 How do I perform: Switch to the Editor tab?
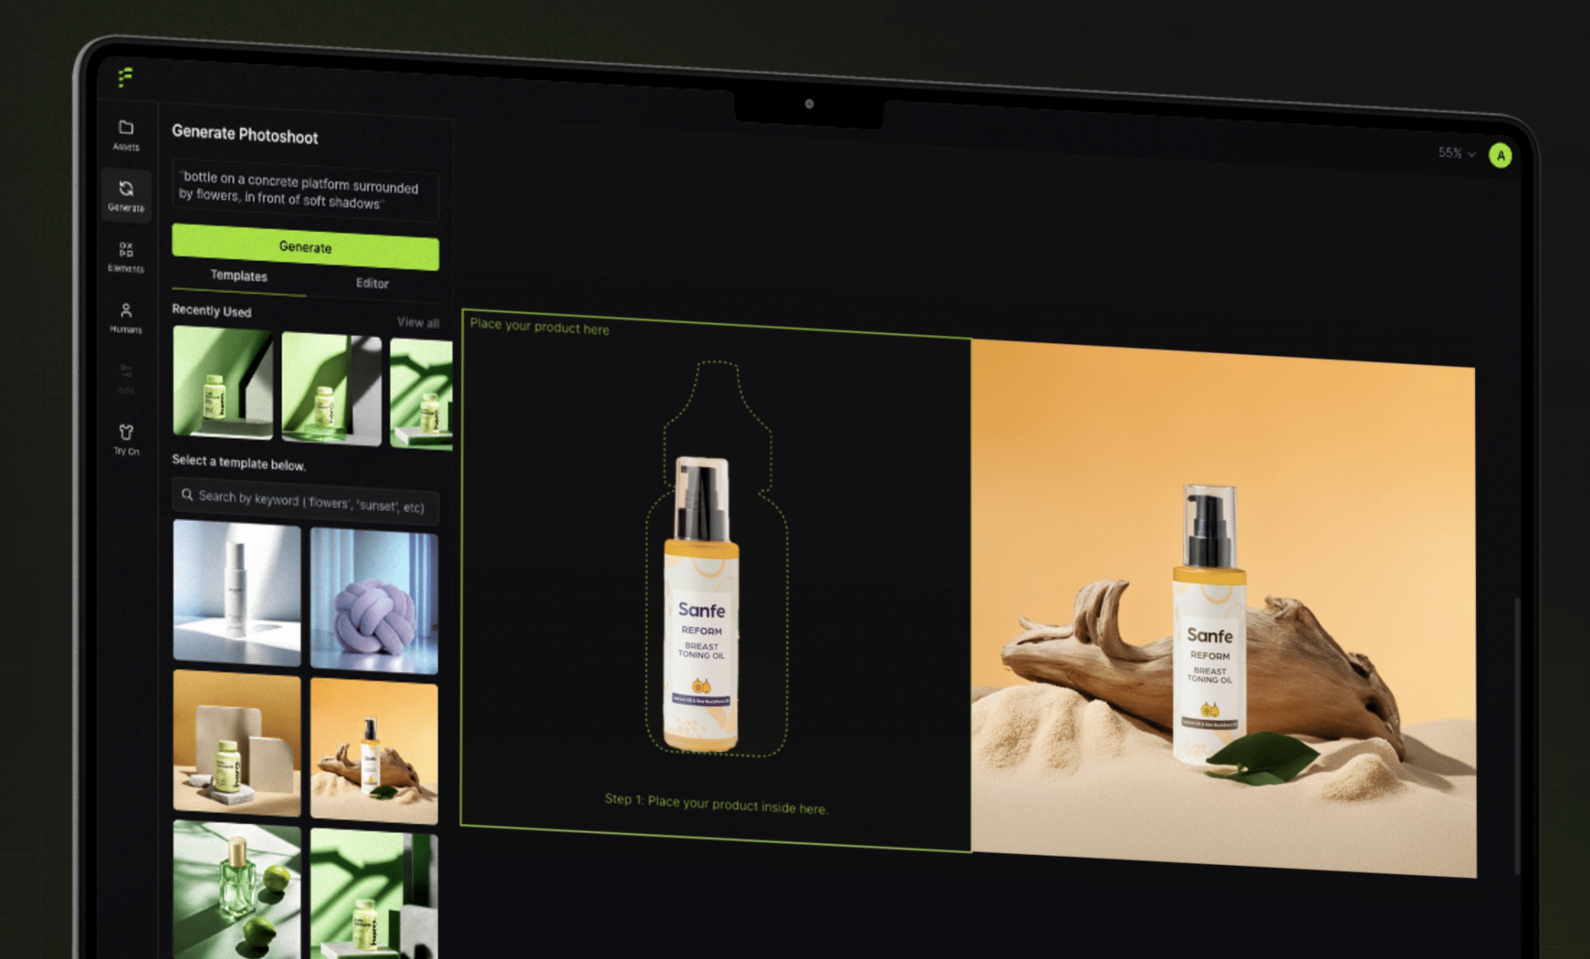(372, 283)
